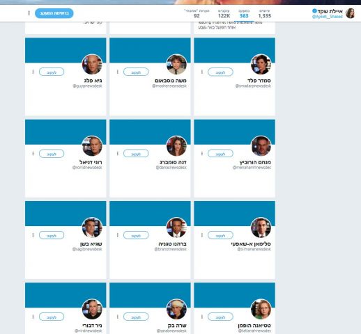Open more options on the שרה בק card
Viewport: 361px width, 334px height.
(x=118, y=317)
